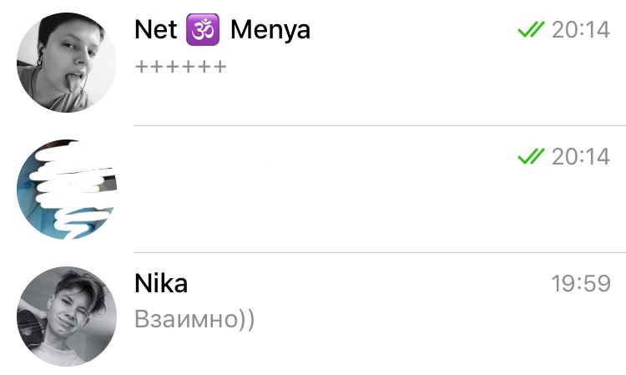Open the chat with the hidden name
The image size is (626, 375).
[x=313, y=190]
